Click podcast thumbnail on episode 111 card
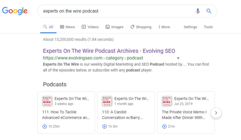 pos(47,101)
